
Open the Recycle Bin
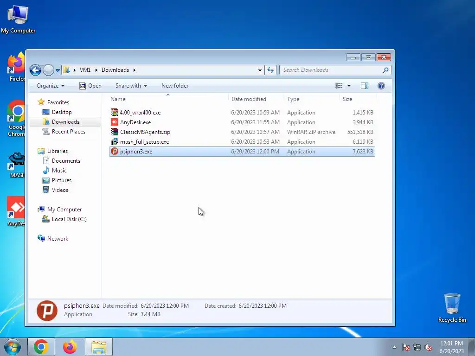coord(452,308)
